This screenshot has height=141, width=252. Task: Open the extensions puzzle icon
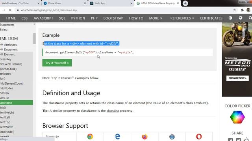tap(242, 10)
